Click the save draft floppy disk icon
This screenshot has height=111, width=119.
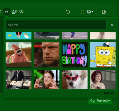89,12
